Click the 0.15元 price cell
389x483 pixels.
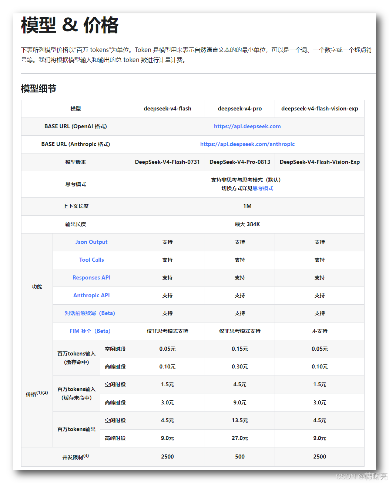[x=240, y=349]
